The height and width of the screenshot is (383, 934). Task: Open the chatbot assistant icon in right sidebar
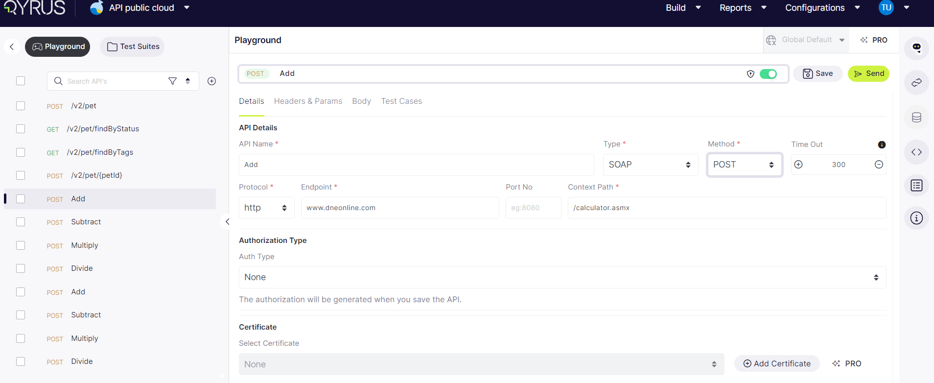(x=916, y=48)
